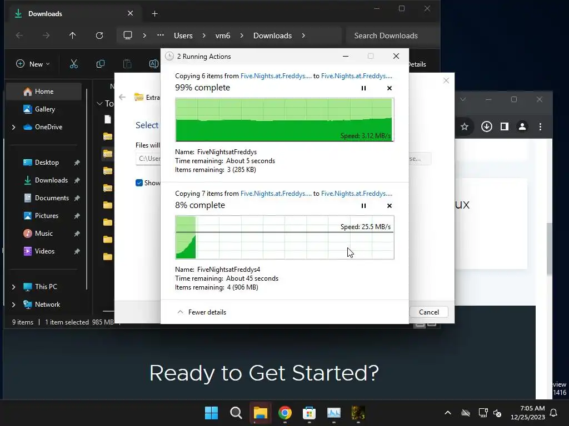
Task: Collapse the Today group chevron
Action: 99,104
